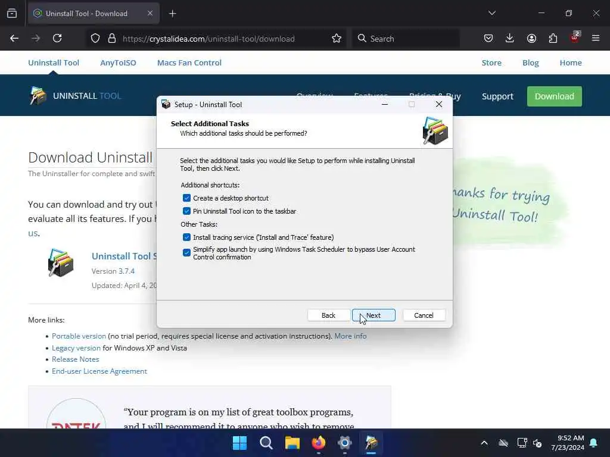This screenshot has width=610, height=457.
Task: Open the Home link in top navigation
Action: point(571,62)
